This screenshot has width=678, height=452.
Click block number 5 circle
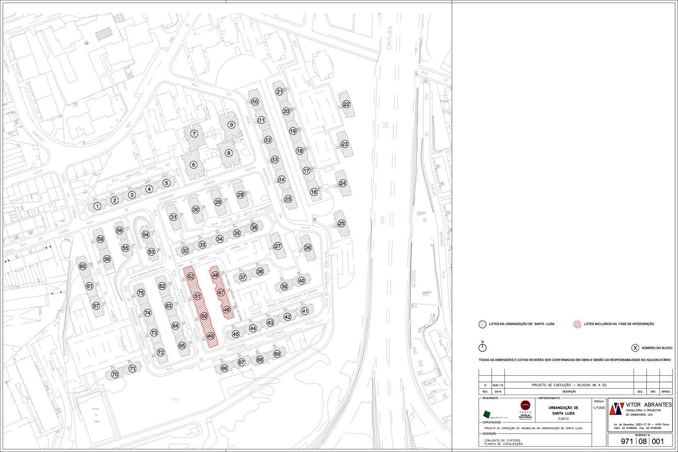pos(166,183)
